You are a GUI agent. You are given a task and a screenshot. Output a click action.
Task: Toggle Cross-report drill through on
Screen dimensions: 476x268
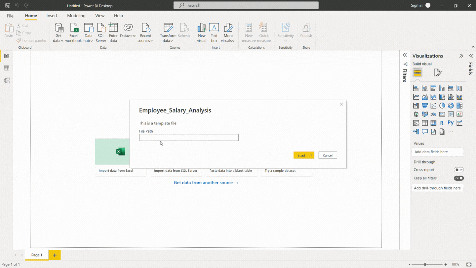[x=459, y=170]
